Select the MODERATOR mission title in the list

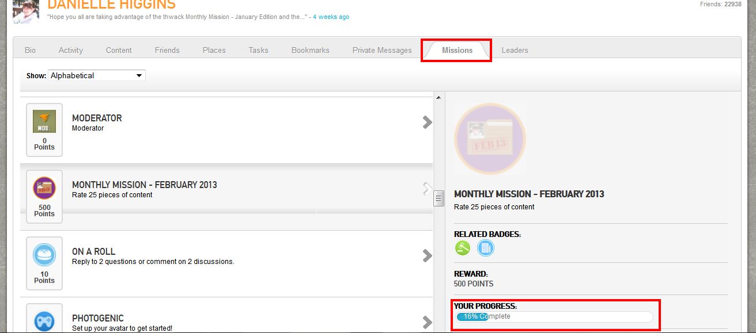click(97, 118)
